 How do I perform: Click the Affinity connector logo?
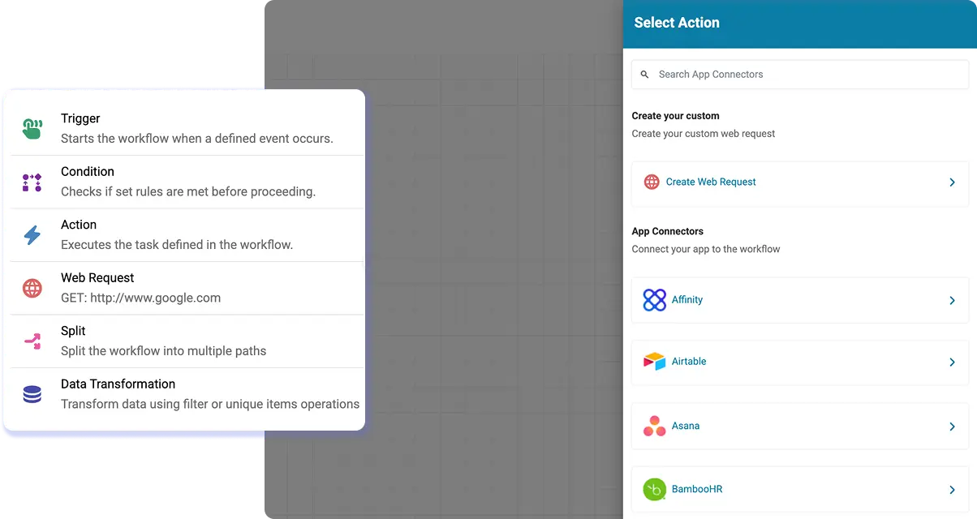(652, 300)
